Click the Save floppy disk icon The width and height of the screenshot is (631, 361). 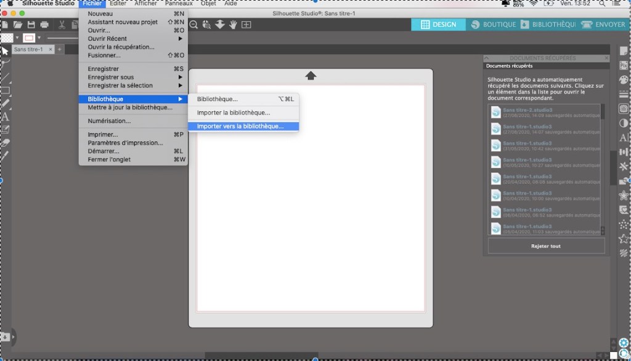click(x=31, y=25)
